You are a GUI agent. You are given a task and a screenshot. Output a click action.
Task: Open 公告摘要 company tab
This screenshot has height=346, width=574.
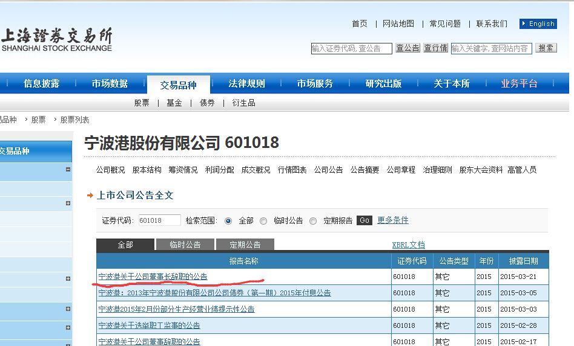pos(365,170)
